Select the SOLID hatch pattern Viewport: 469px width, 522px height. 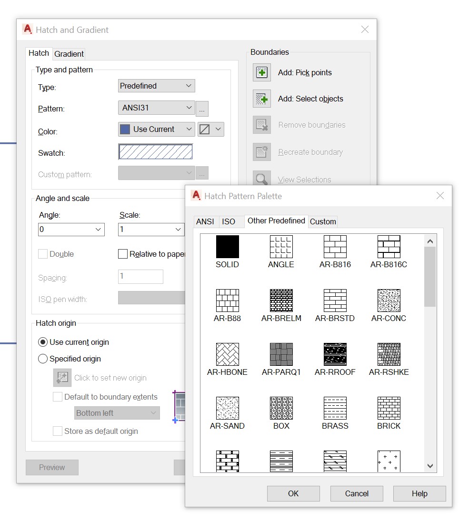(227, 247)
